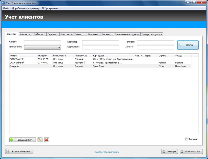Image resolution: width=208 pixels, height=159 pixels.
Task: Switch to 'Заказанные продукты' tab
Action: pyautogui.click(x=127, y=34)
